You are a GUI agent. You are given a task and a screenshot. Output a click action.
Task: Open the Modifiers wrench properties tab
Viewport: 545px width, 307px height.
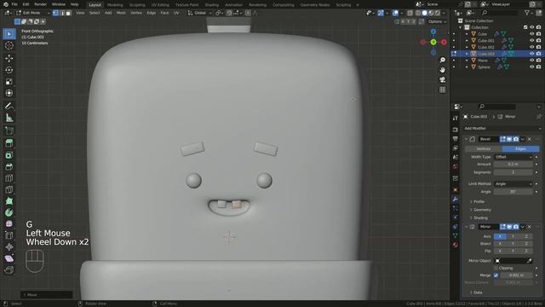click(x=456, y=199)
